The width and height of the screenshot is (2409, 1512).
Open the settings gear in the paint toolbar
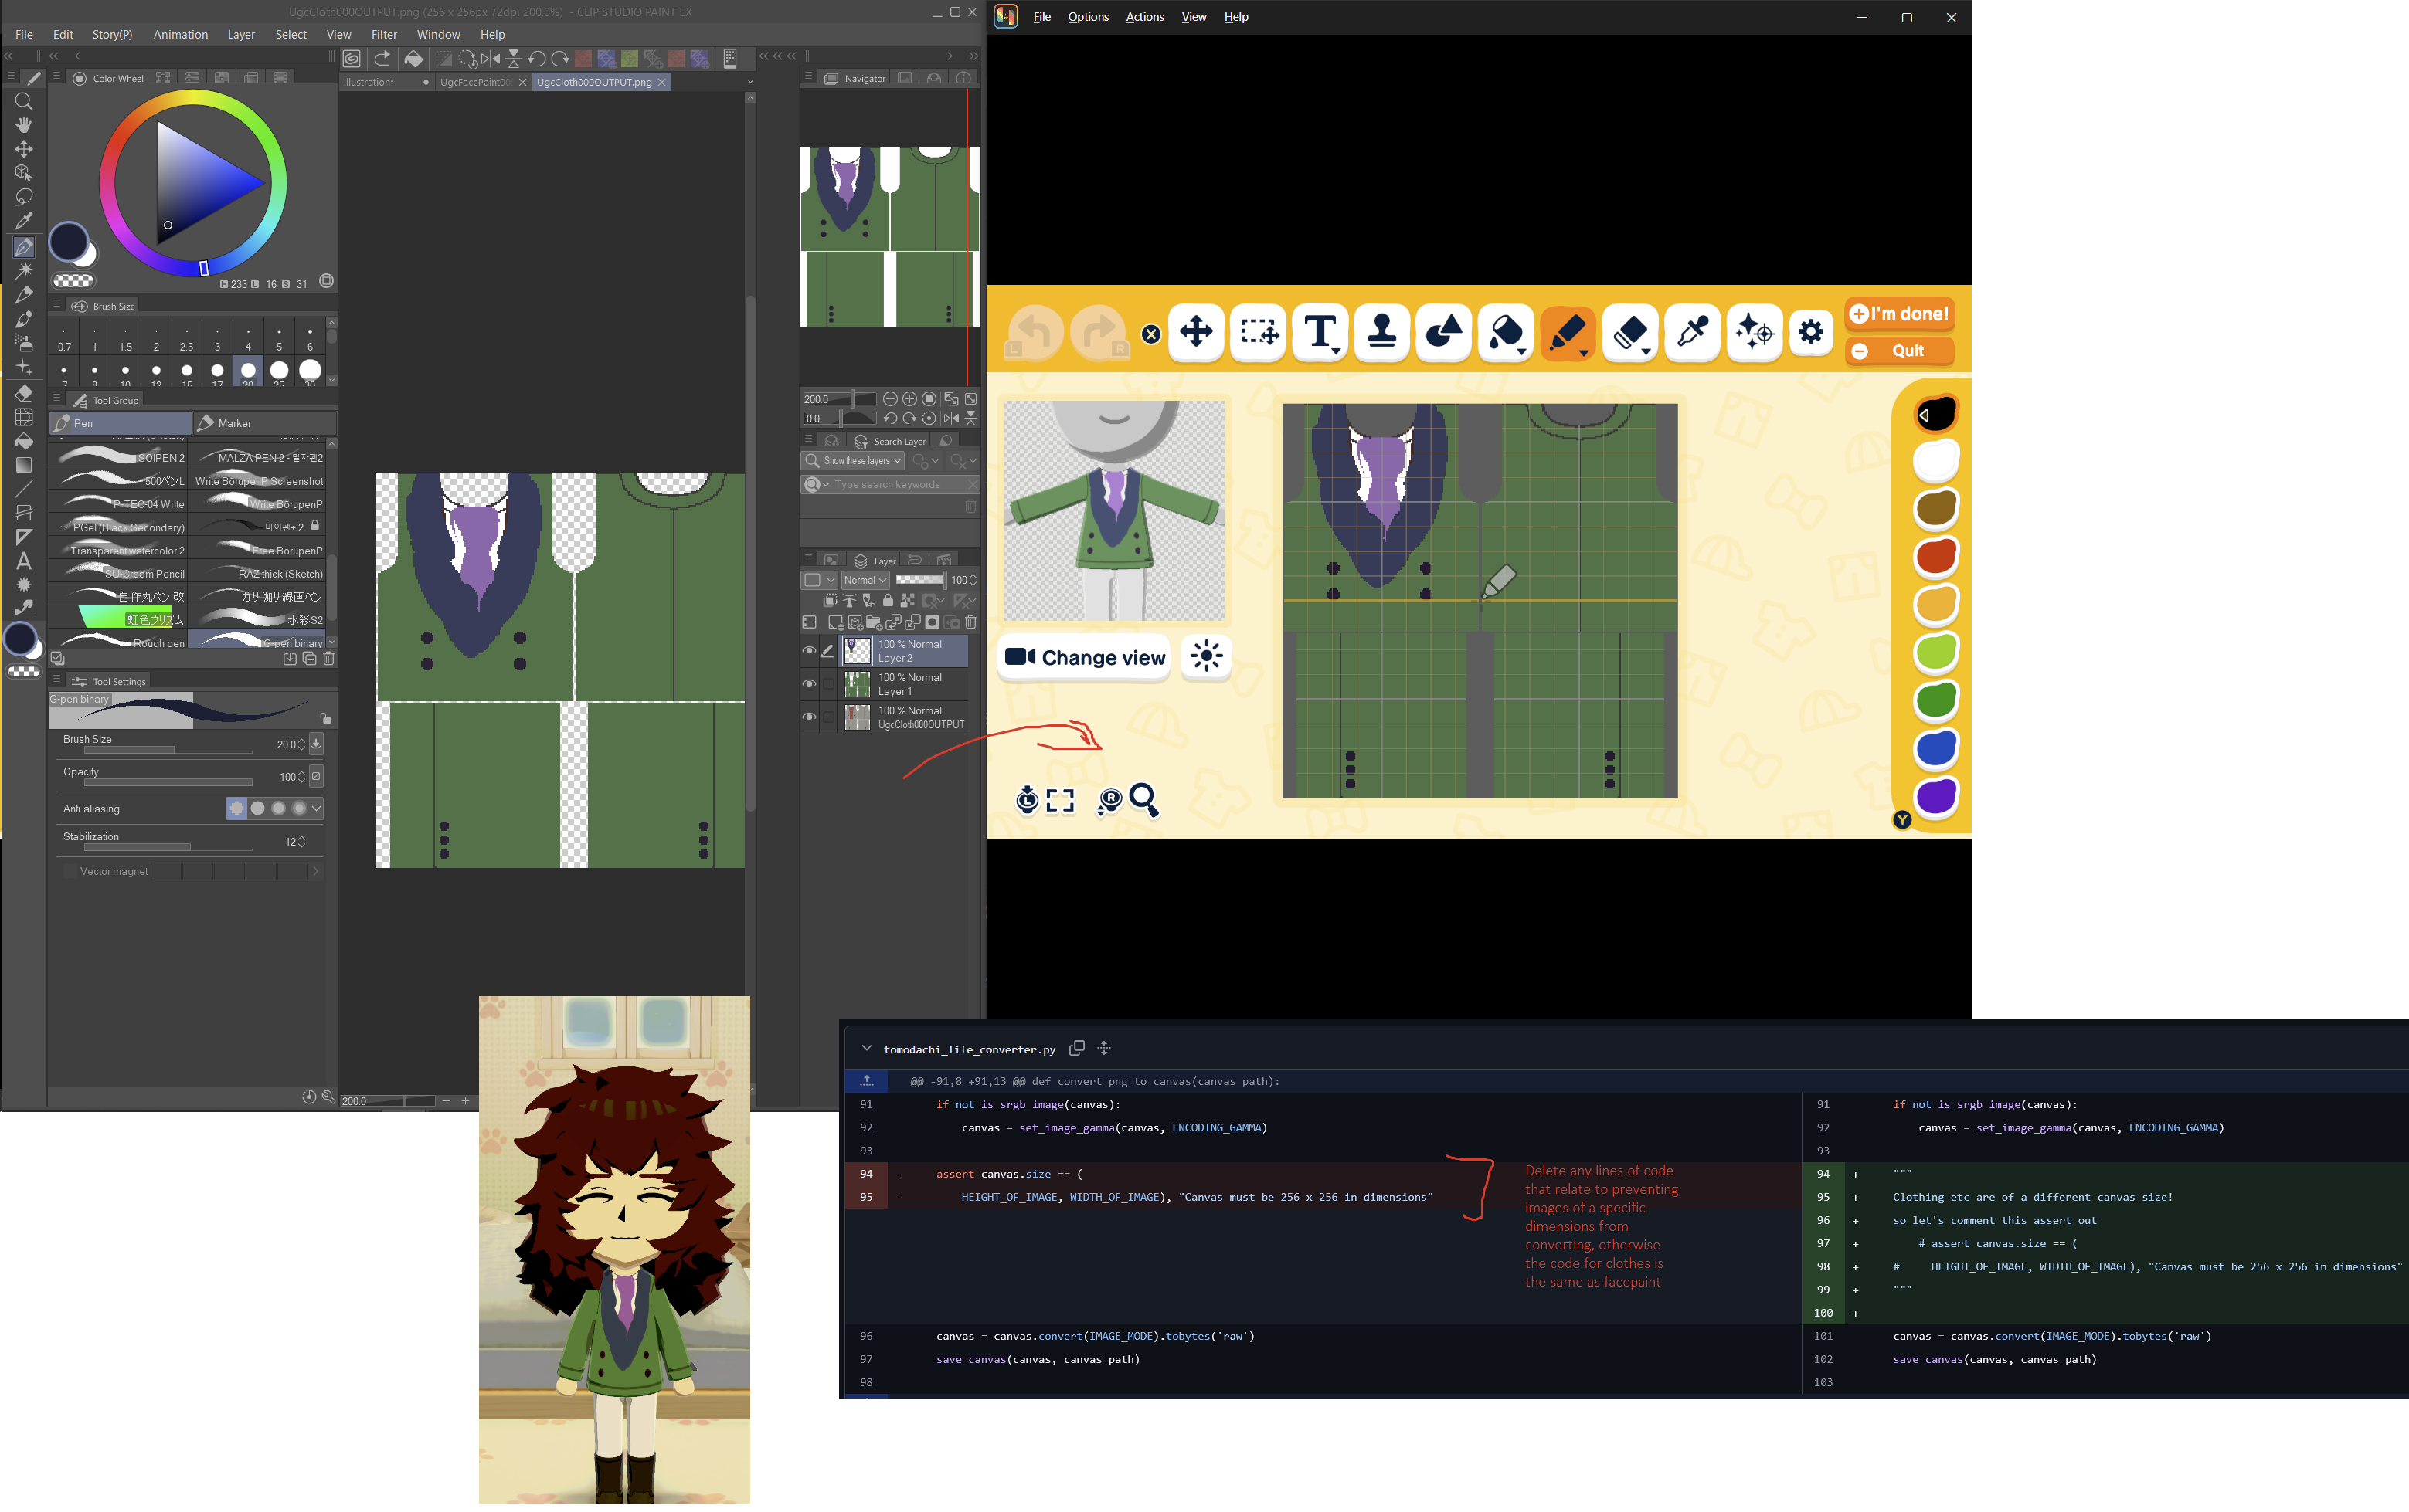click(1811, 332)
